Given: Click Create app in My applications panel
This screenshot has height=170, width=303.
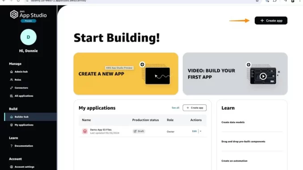Looking at the screenshot, I should click(x=194, y=108).
